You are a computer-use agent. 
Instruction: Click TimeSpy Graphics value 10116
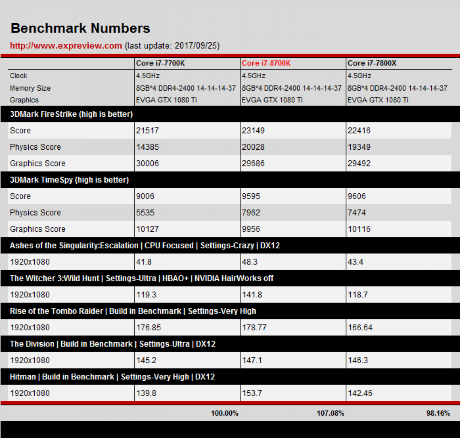coord(359,229)
